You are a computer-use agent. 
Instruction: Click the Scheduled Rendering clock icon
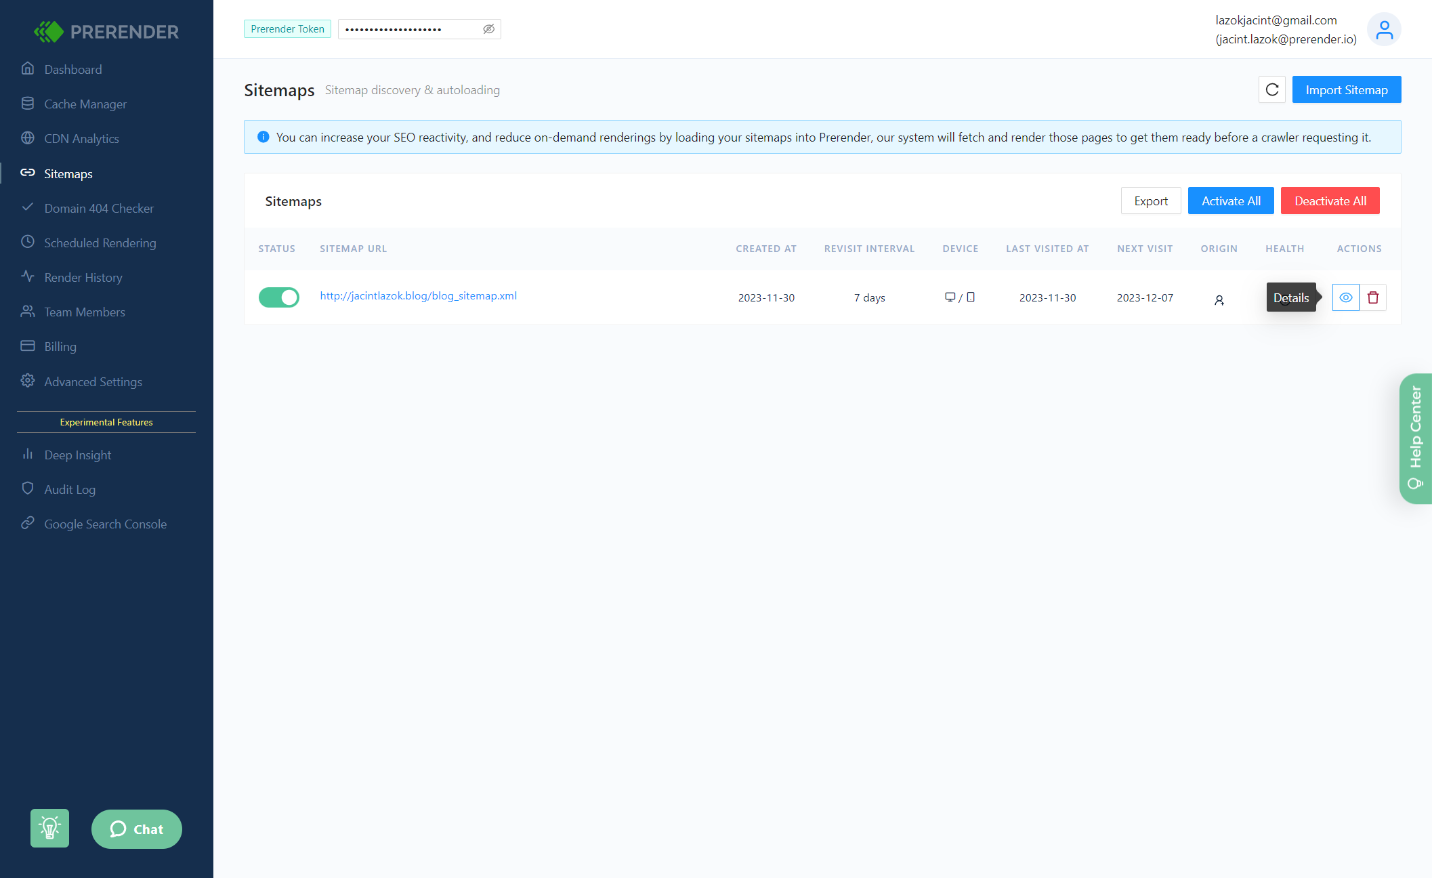28,241
